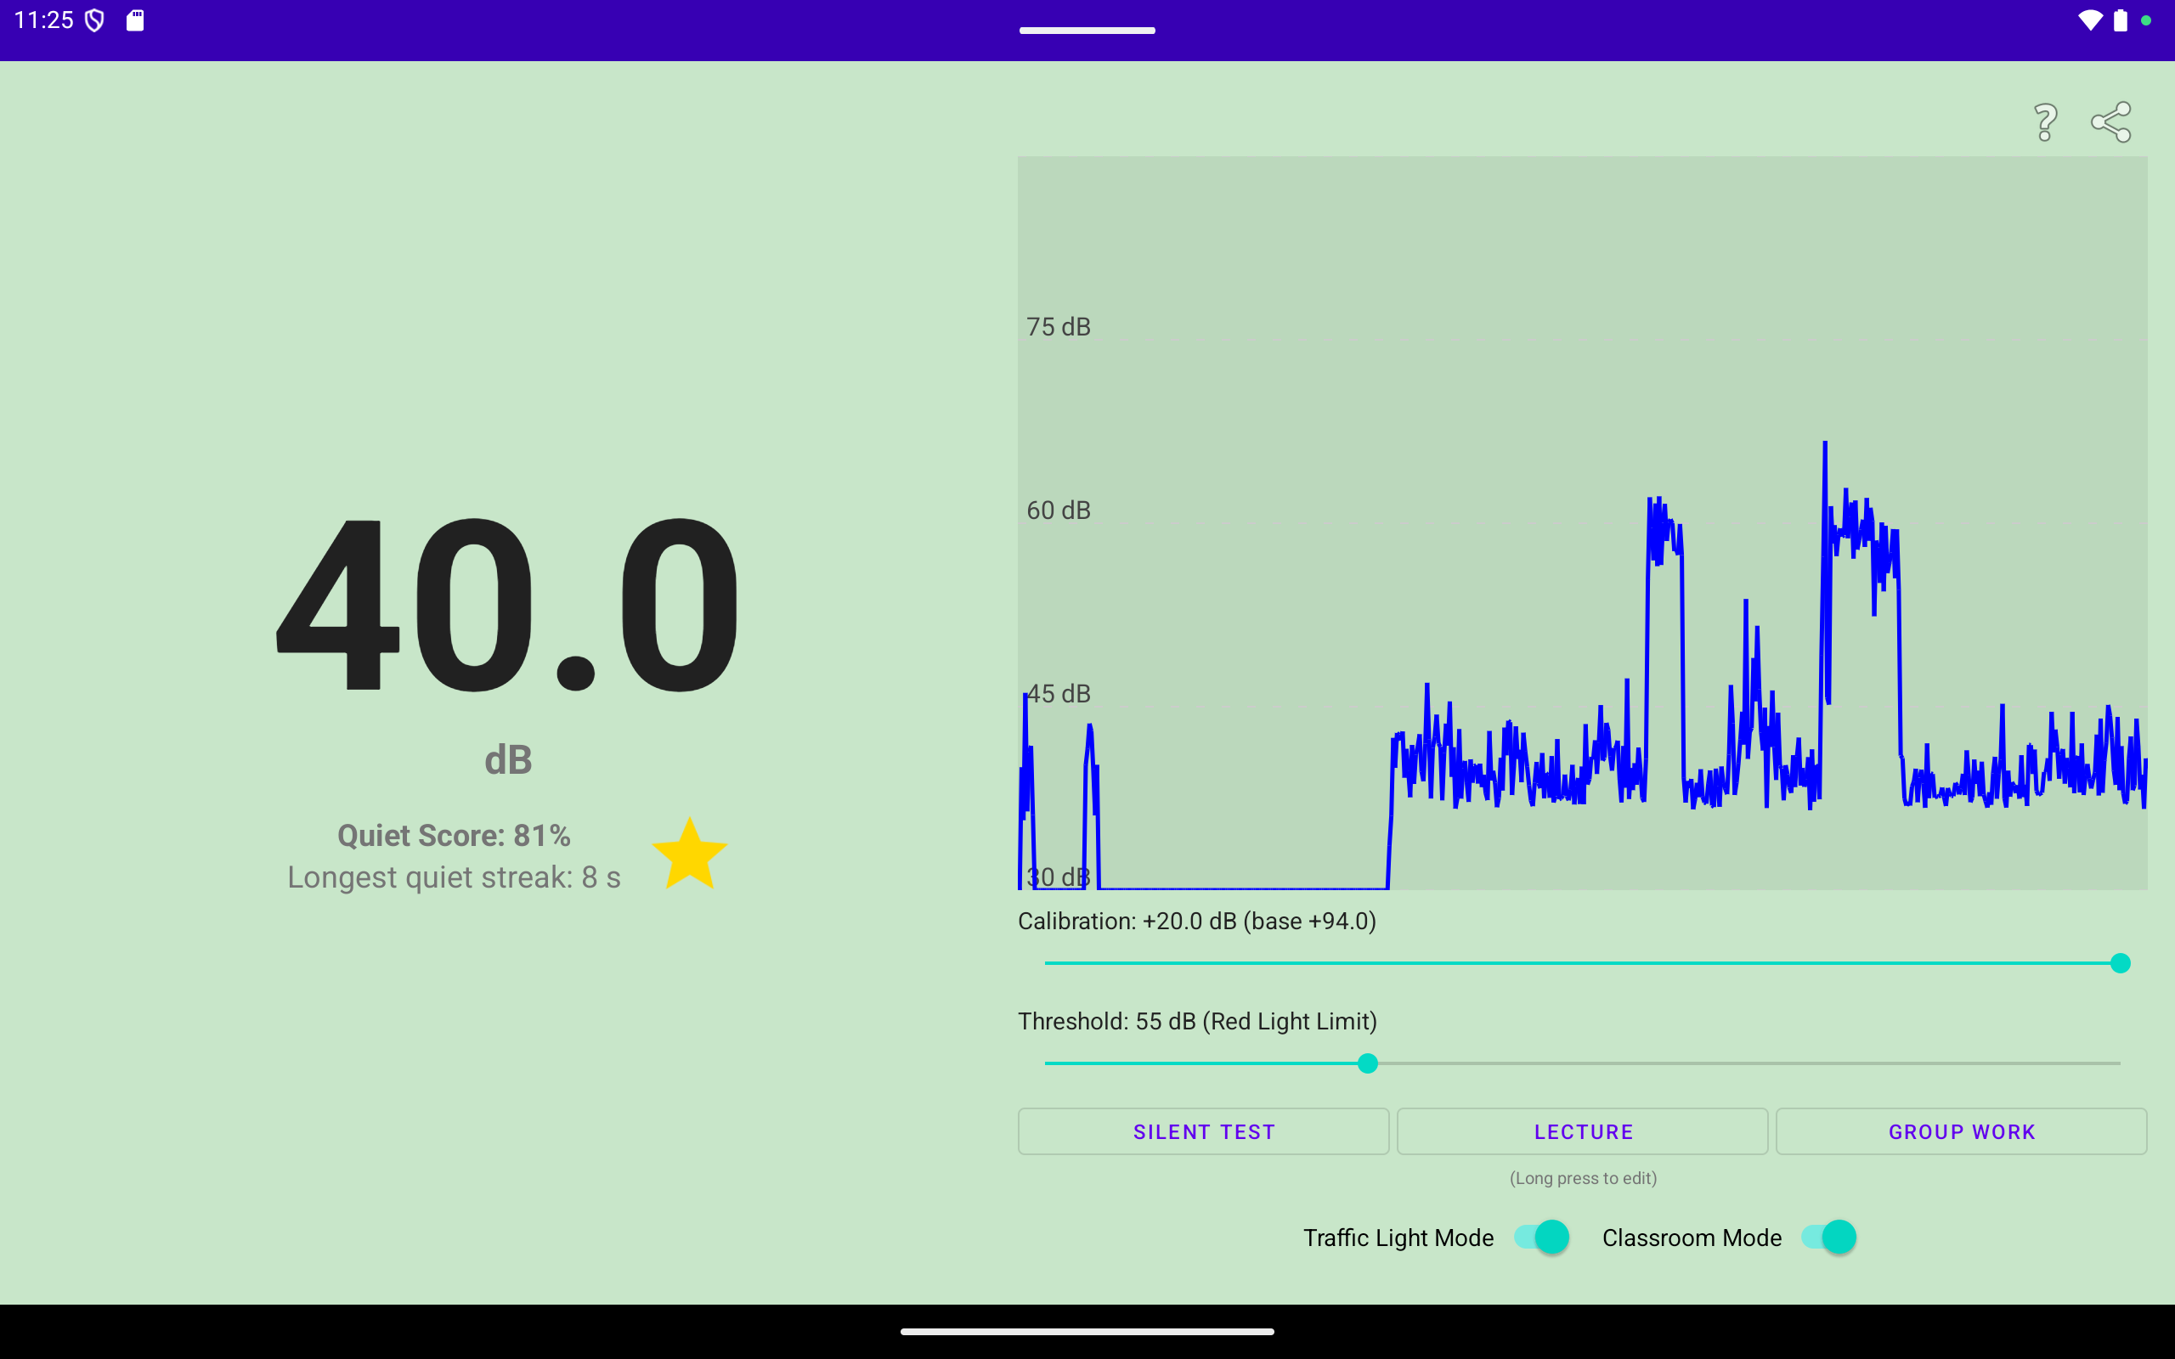
Task: Toggle the Classroom Mode switch
Action: [1828, 1238]
